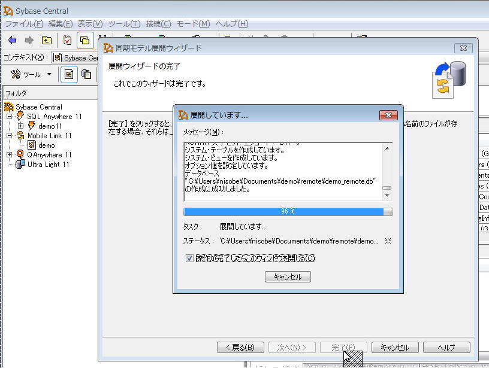Click the Up One Level folder icon
489x368 pixels.
(x=46, y=41)
